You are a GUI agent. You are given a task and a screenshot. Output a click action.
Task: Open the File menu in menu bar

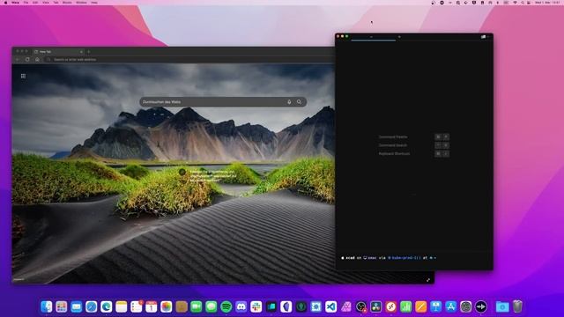pyautogui.click(x=26, y=3)
